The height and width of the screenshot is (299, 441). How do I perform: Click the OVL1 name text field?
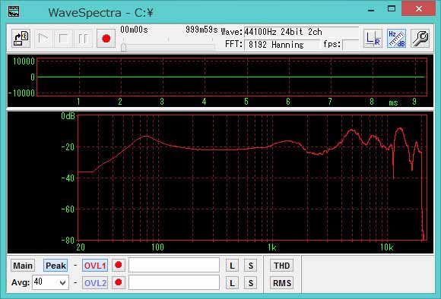[x=174, y=265]
